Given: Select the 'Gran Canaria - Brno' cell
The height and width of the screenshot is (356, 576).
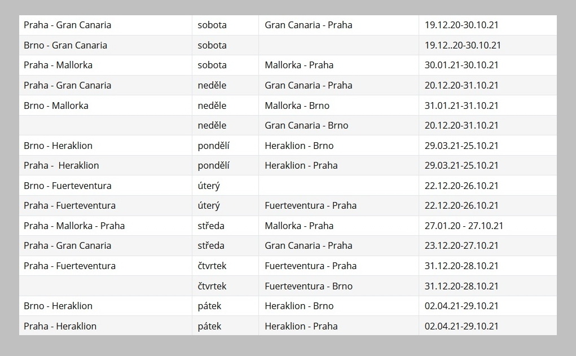Looking at the screenshot, I should click(x=338, y=125).
